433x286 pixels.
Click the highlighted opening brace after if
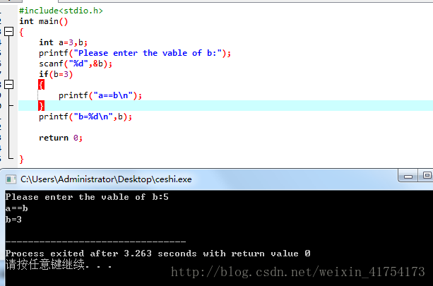(x=41, y=85)
